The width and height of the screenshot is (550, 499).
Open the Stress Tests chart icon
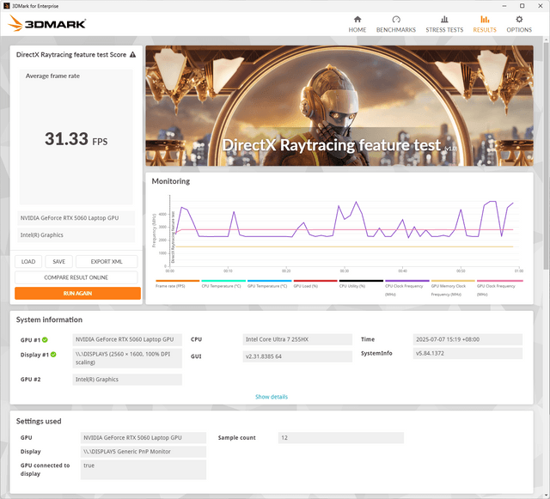coord(444,19)
